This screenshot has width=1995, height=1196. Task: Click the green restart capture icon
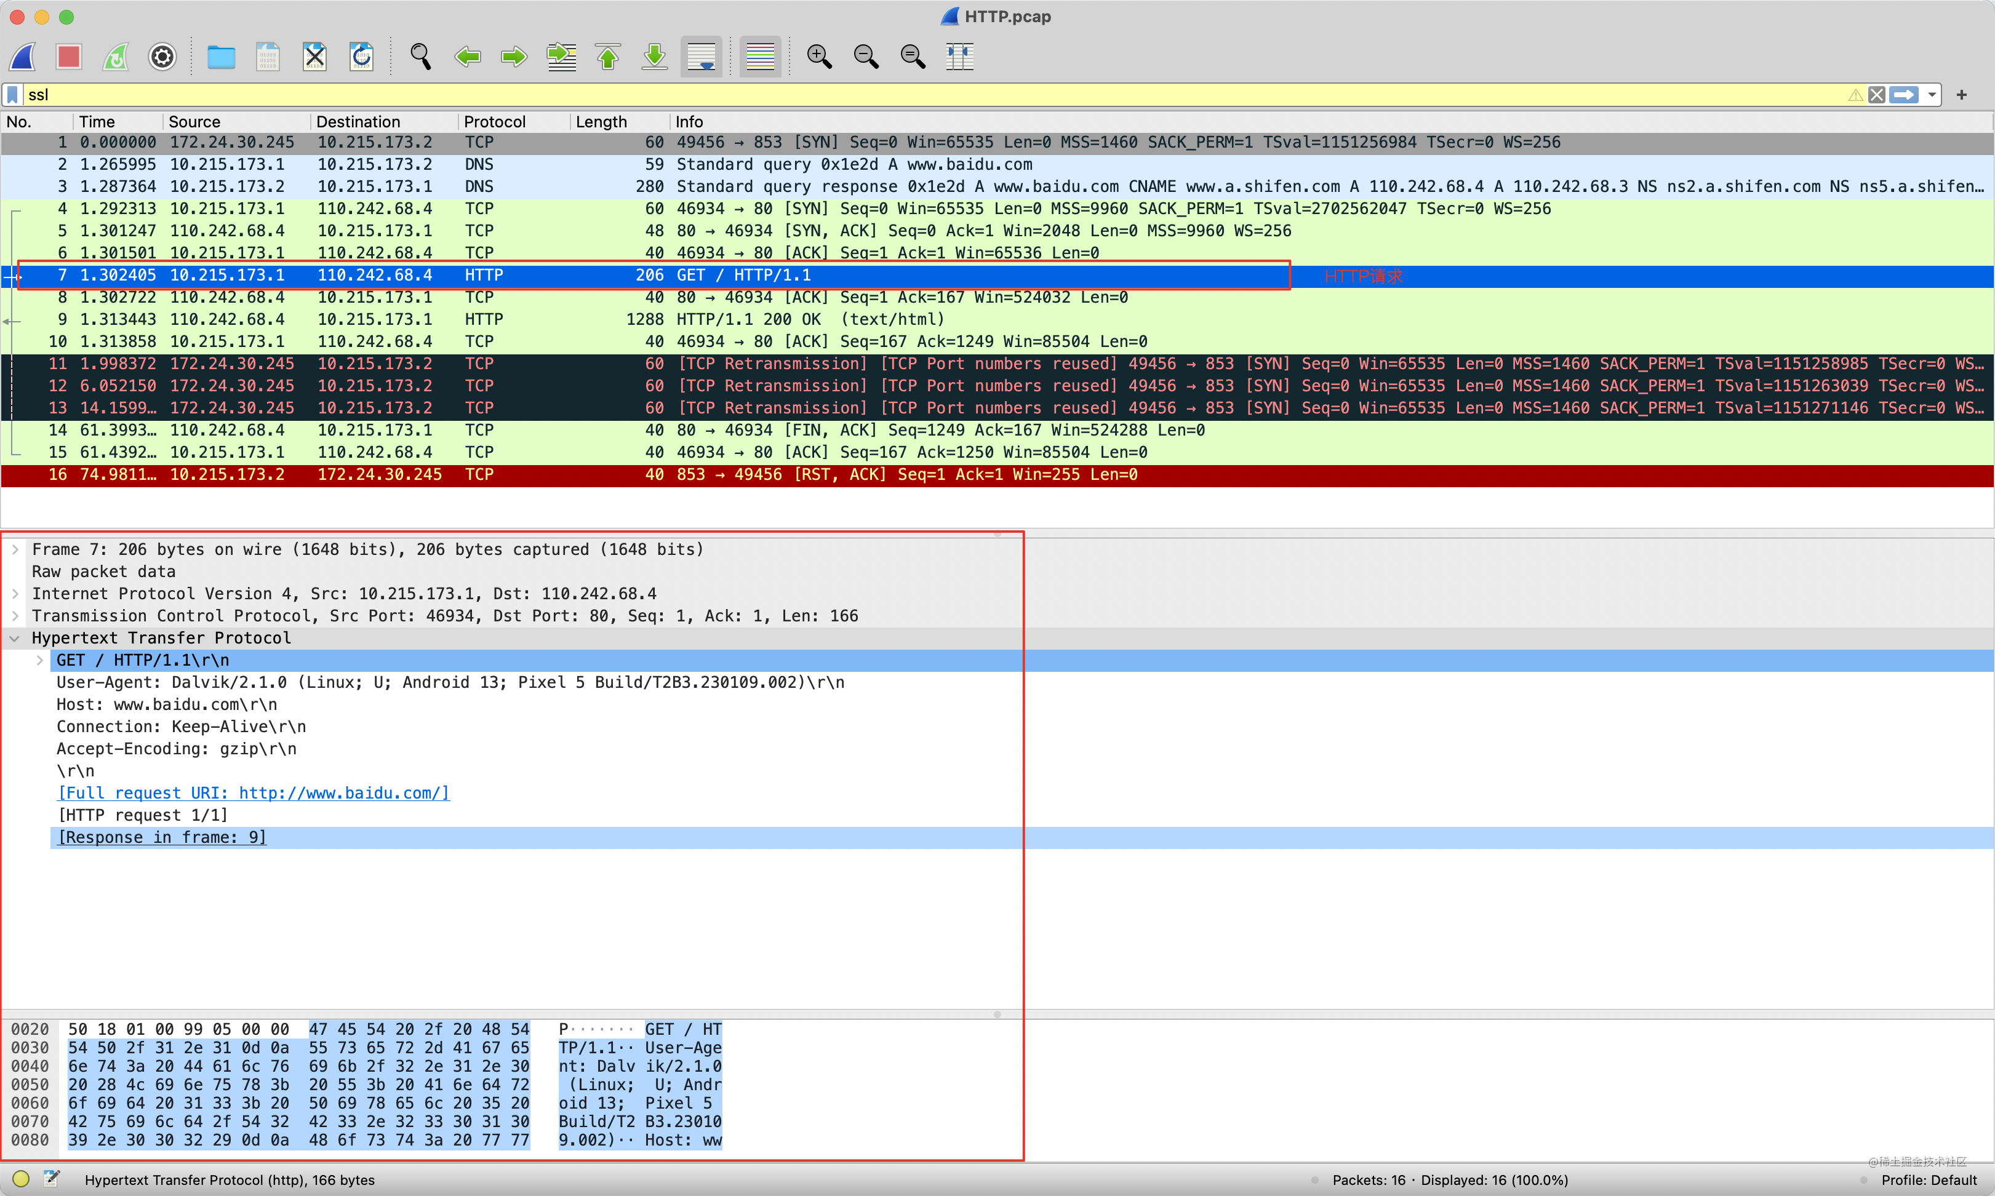[115, 57]
